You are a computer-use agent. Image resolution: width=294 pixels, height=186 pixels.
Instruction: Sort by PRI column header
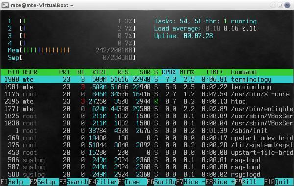pos(65,72)
